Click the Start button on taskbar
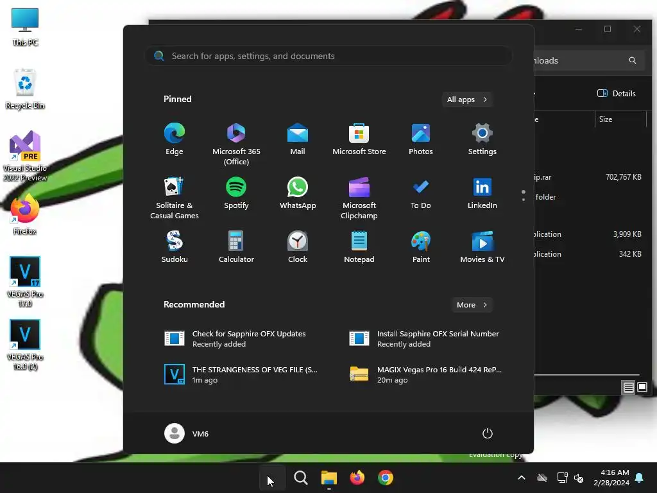Screen dimensions: 657x493 [272, 478]
